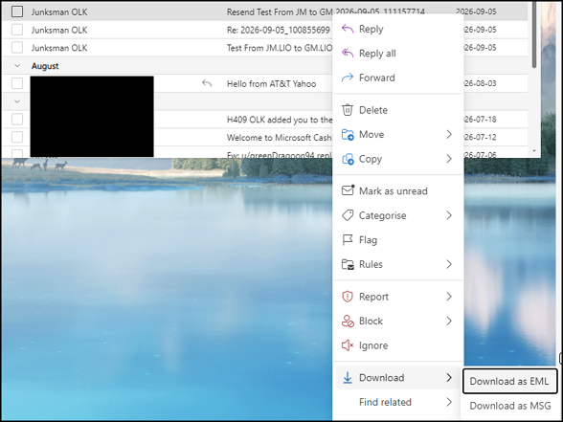The height and width of the screenshot is (422, 563).
Task: Click the message list vertical scrollbar thumb
Action: point(534,34)
